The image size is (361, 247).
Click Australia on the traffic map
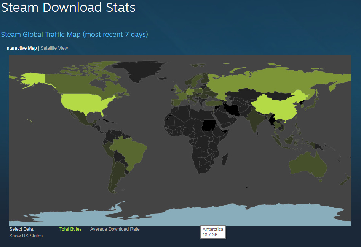(307, 165)
